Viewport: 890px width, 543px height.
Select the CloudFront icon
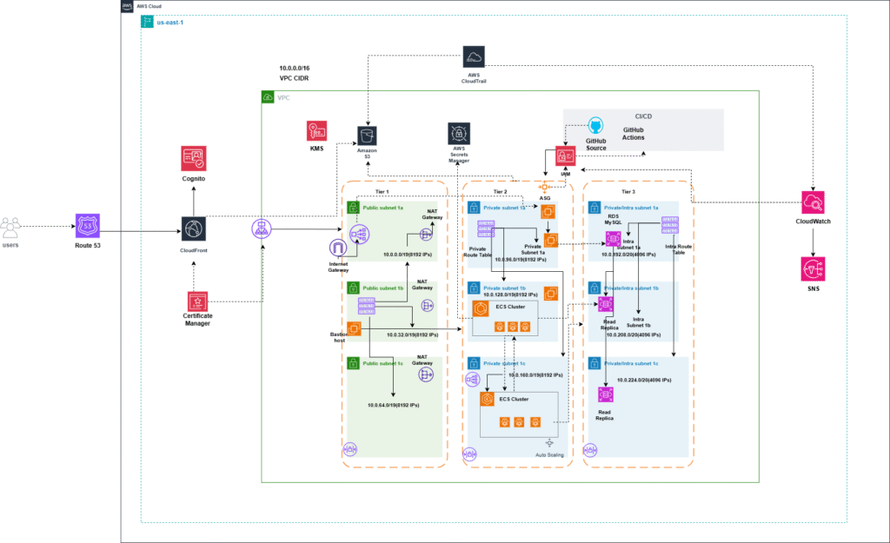tap(193, 230)
